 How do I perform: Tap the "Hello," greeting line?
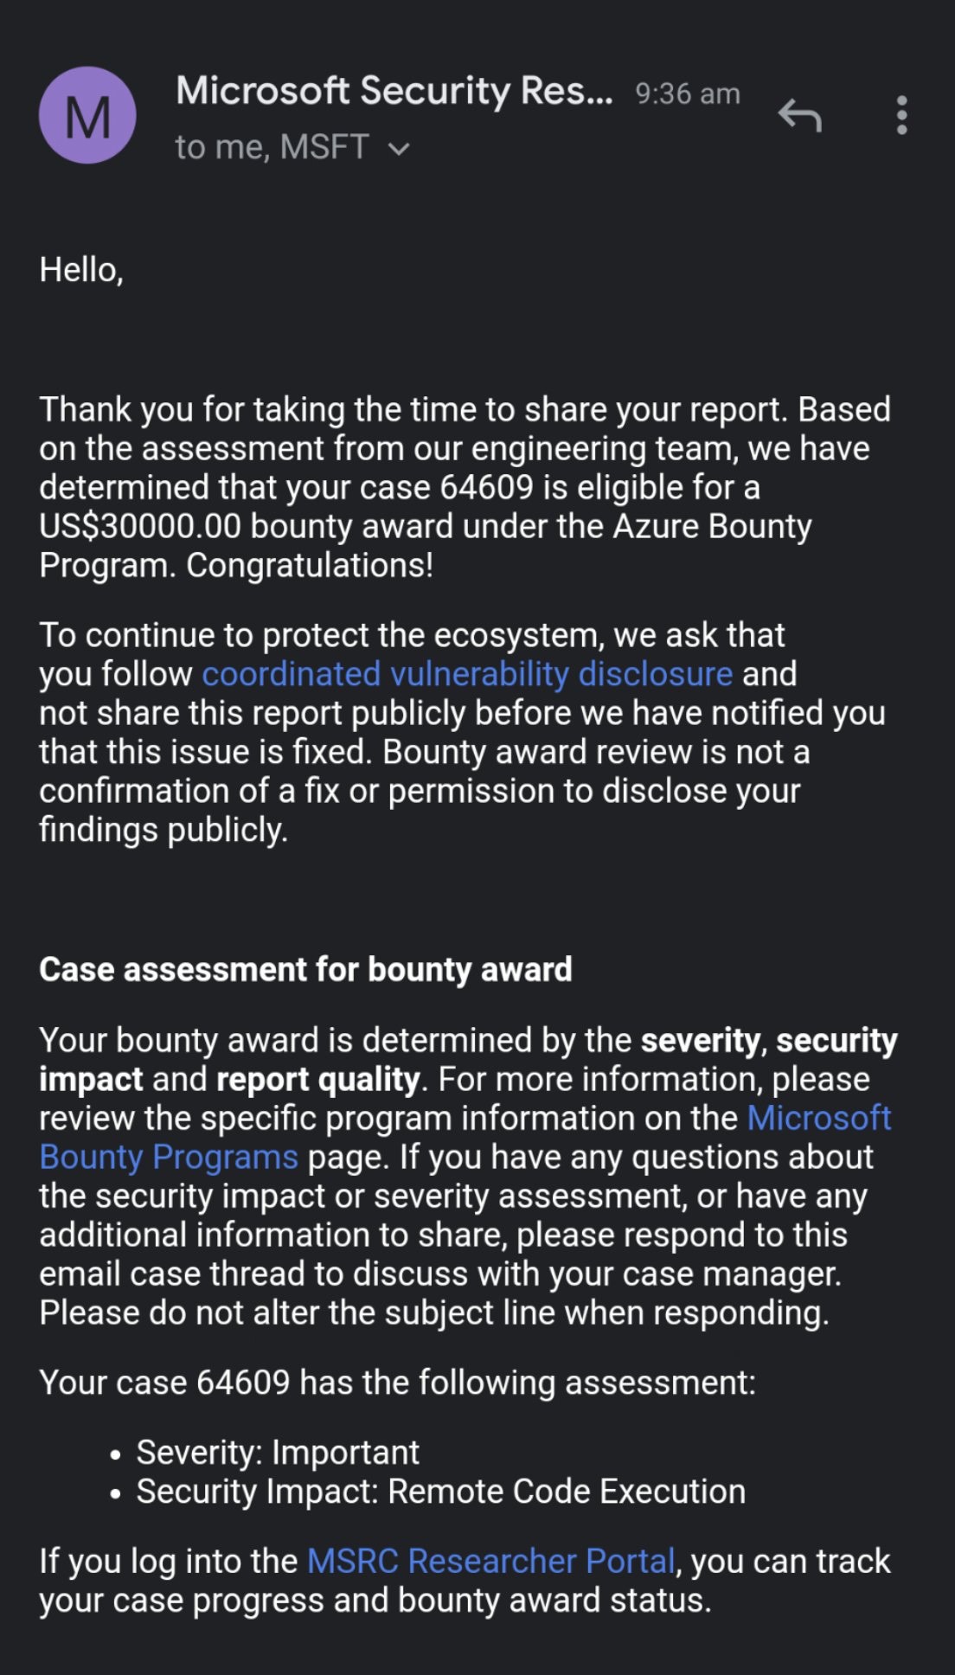83,269
